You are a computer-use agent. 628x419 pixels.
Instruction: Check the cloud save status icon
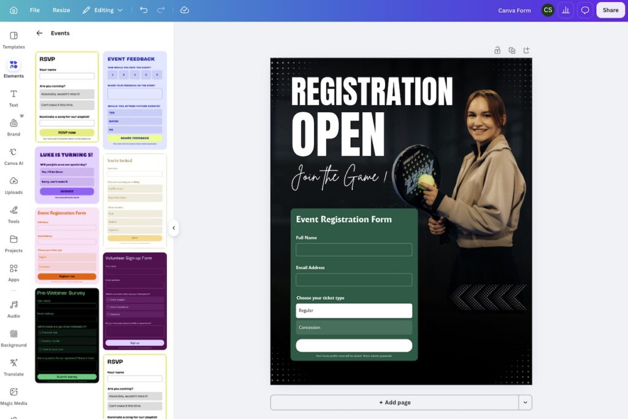185,10
